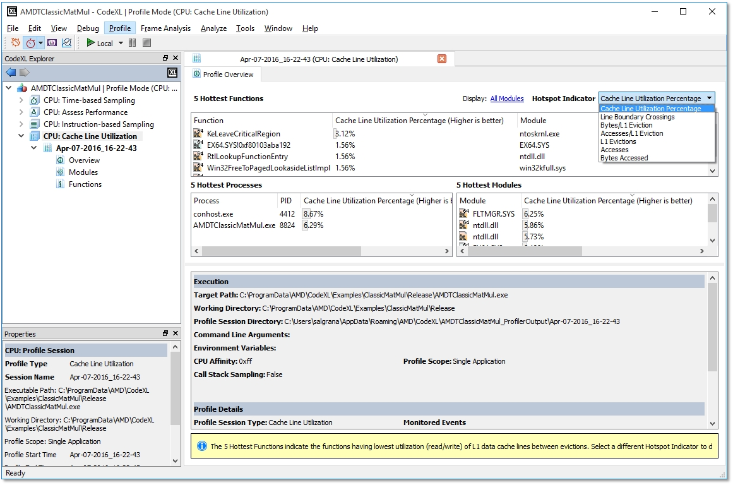Open the Tools menu
The image size is (733, 485).
click(x=245, y=28)
